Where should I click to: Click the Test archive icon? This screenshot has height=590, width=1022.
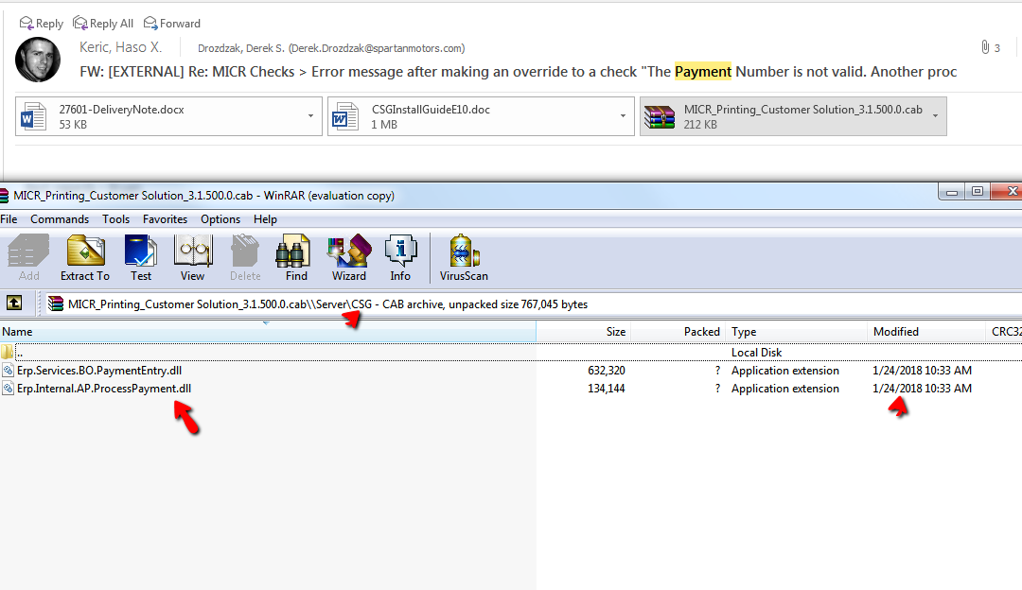(141, 258)
